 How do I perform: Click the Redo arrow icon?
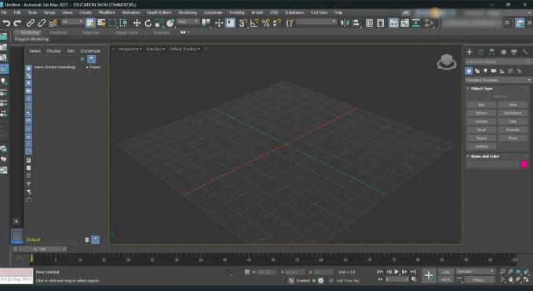(x=18, y=23)
